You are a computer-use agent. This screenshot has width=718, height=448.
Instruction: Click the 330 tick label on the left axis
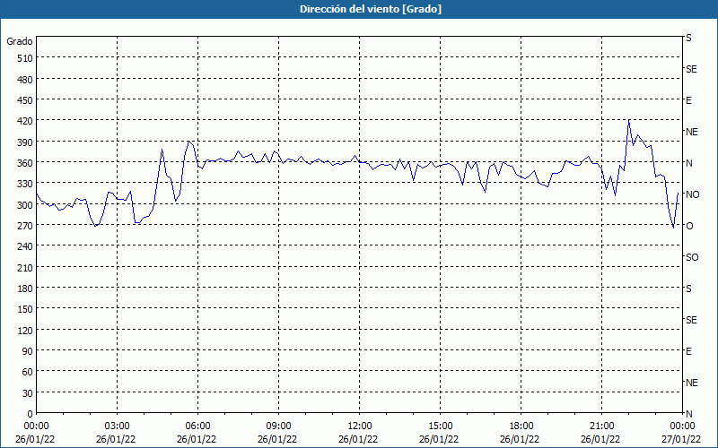click(x=25, y=184)
